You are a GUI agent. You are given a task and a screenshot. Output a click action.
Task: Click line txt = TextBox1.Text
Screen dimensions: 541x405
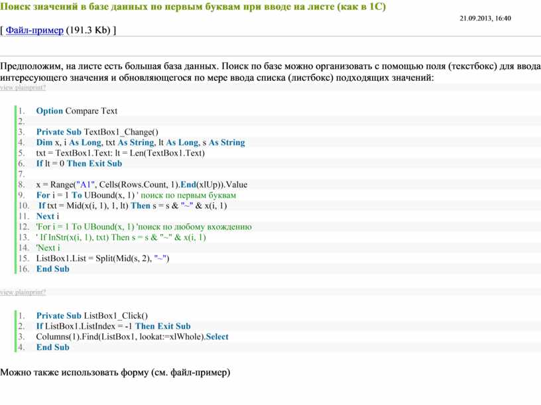pos(121,153)
